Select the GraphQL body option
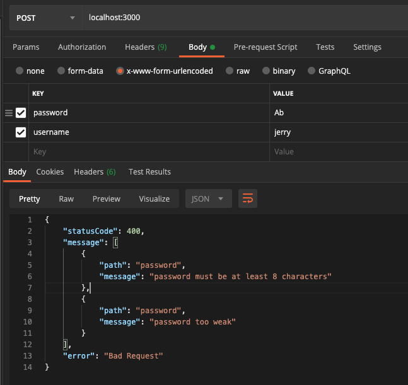This screenshot has width=408, height=385. 312,71
